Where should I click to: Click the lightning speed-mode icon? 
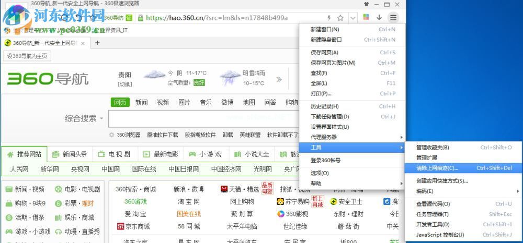328,18
